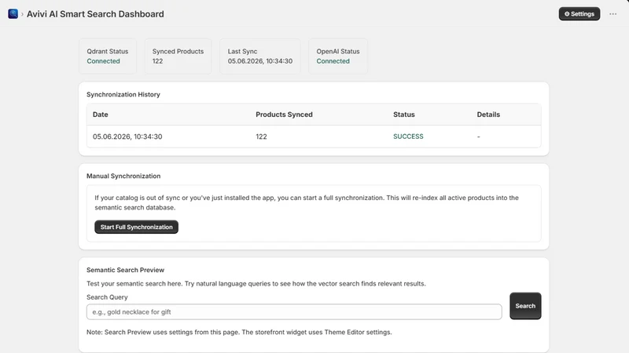Image resolution: width=629 pixels, height=353 pixels.
Task: Click the Note about Search Preview settings
Action: (239, 332)
